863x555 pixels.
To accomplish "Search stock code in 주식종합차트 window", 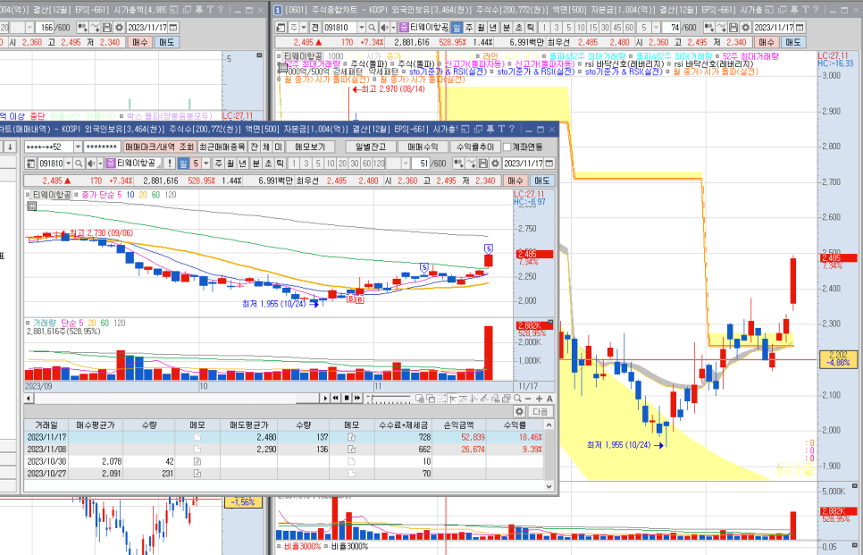I will (372, 28).
